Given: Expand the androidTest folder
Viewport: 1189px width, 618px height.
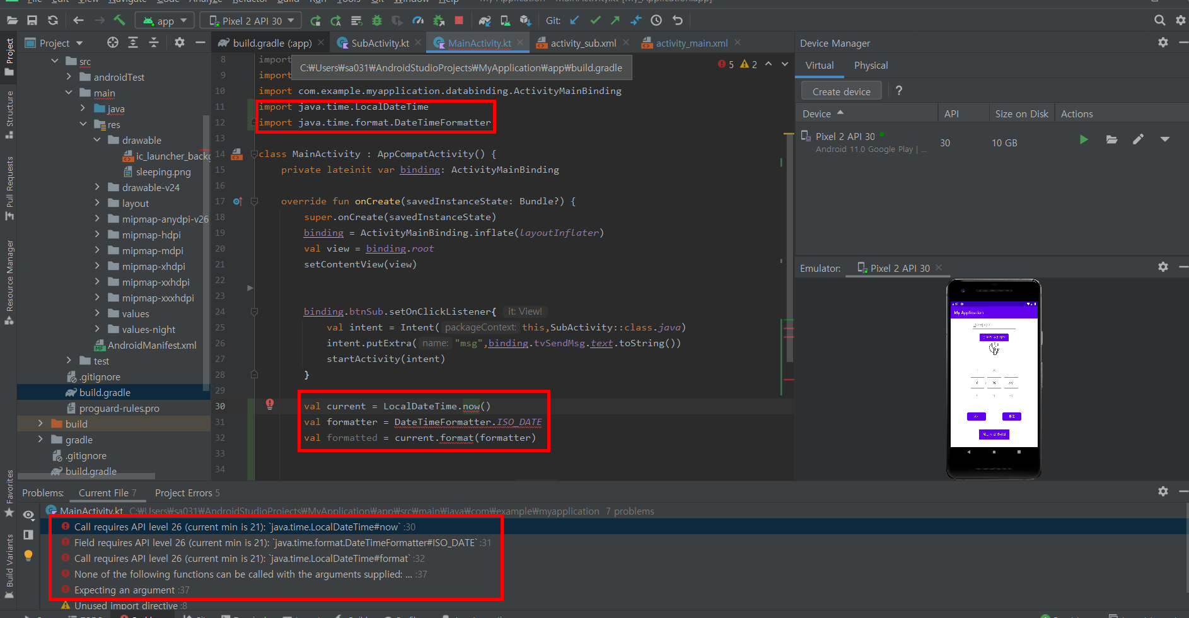Looking at the screenshot, I should click(x=69, y=77).
